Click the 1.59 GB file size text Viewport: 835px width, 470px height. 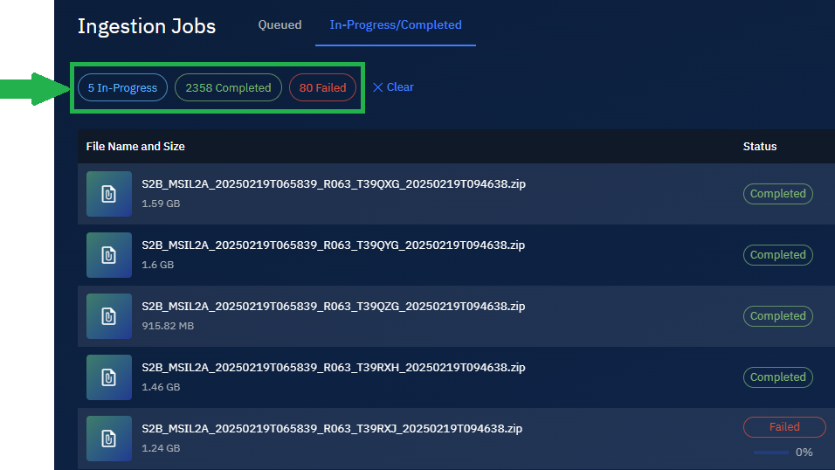[161, 204]
